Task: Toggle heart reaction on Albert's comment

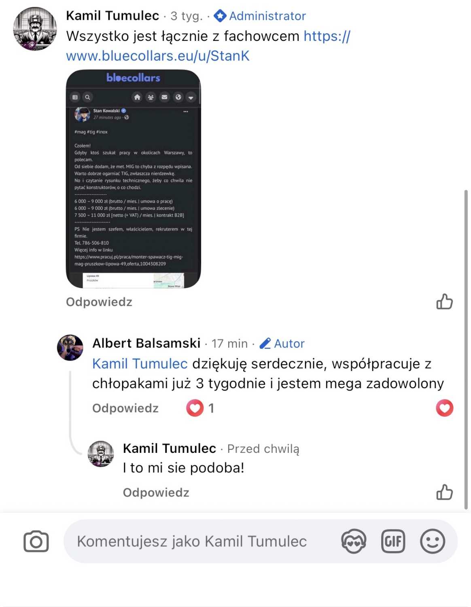Action: [x=444, y=408]
